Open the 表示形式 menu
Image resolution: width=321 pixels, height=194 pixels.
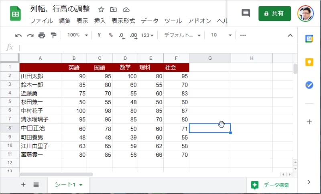(123, 21)
